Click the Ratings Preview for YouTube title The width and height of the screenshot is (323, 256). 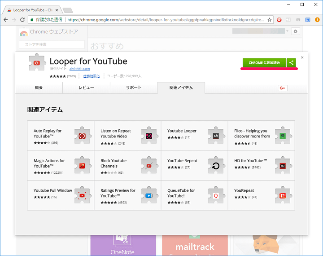[x=118, y=193]
